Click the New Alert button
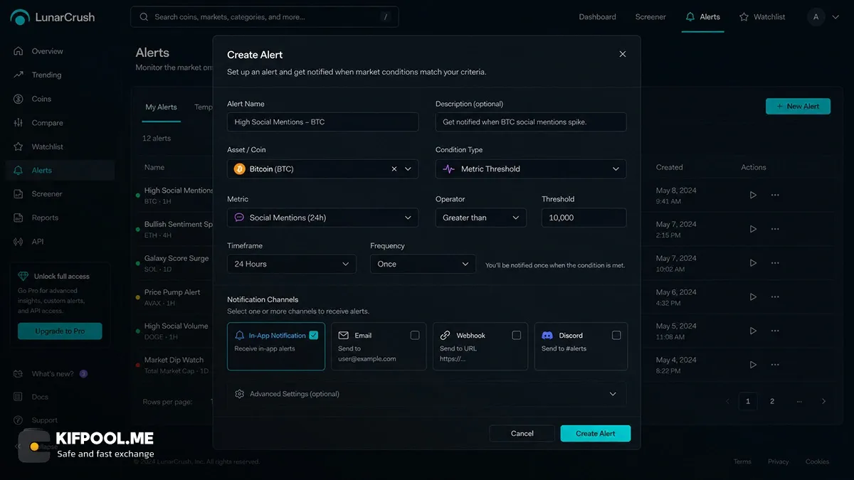 798,107
